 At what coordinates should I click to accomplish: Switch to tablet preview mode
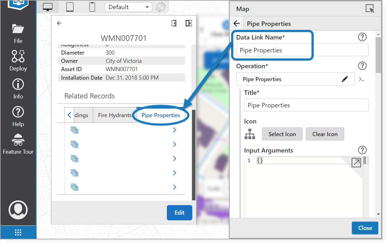(70, 7)
